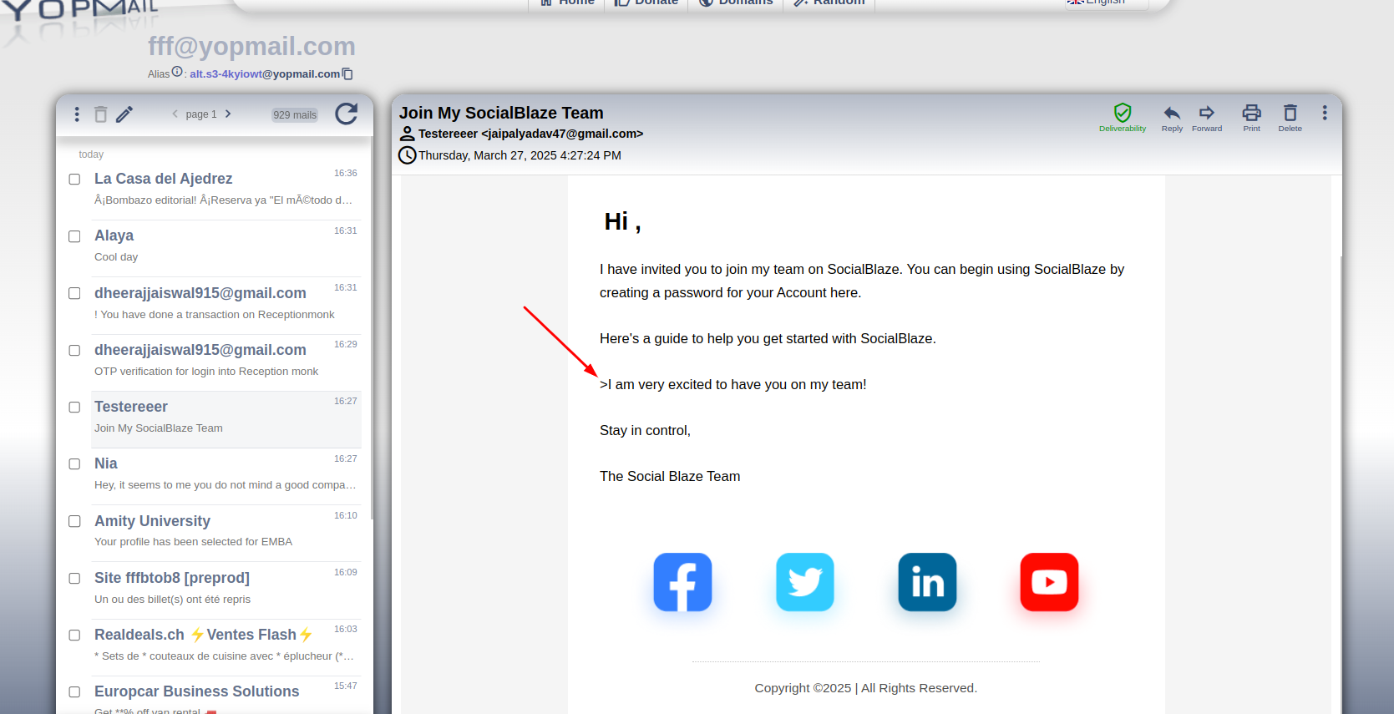This screenshot has width=1394, height=714.
Task: Go to next page chevron
Action: click(x=228, y=114)
